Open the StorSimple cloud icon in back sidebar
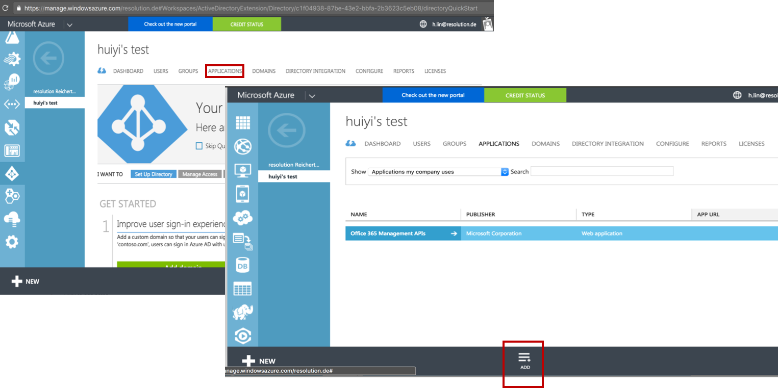 pyautogui.click(x=12, y=219)
